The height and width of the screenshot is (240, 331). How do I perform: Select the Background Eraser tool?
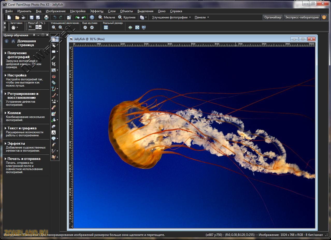(x=54, y=114)
